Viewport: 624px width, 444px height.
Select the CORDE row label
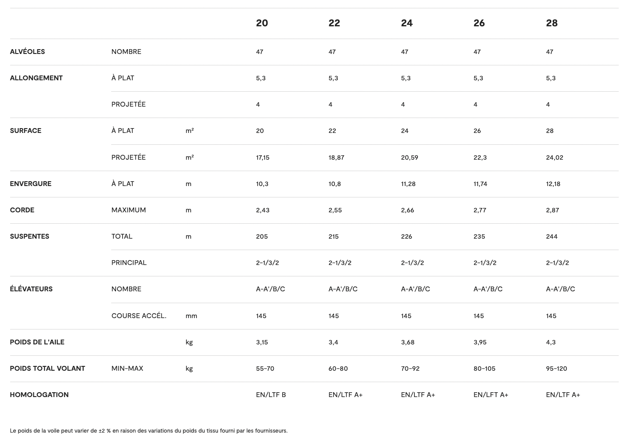click(x=22, y=210)
